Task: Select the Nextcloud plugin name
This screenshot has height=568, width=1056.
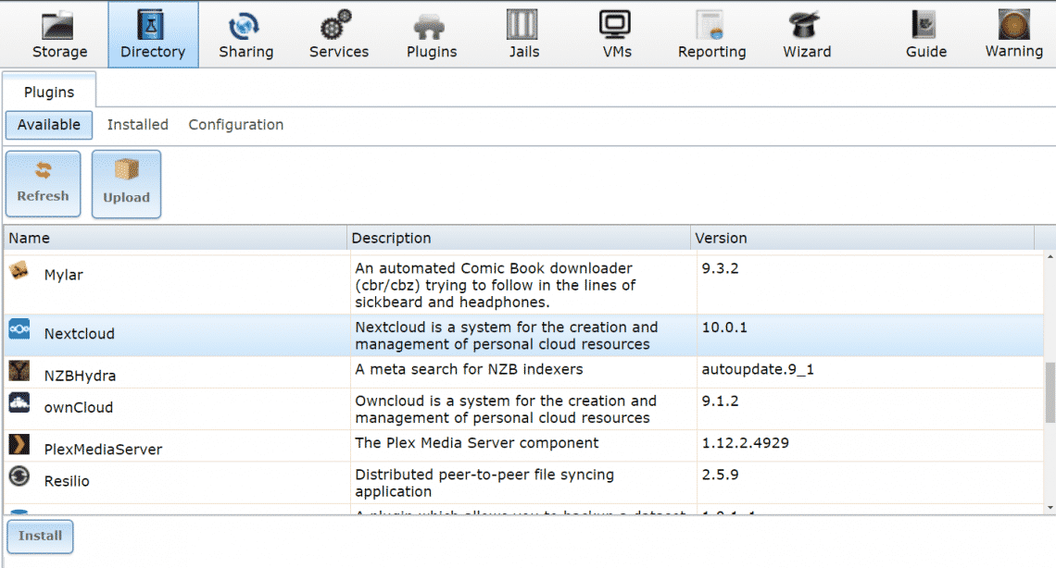Action: pyautogui.click(x=80, y=334)
